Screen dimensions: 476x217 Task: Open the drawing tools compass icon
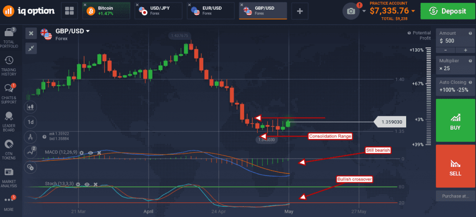tap(31, 137)
